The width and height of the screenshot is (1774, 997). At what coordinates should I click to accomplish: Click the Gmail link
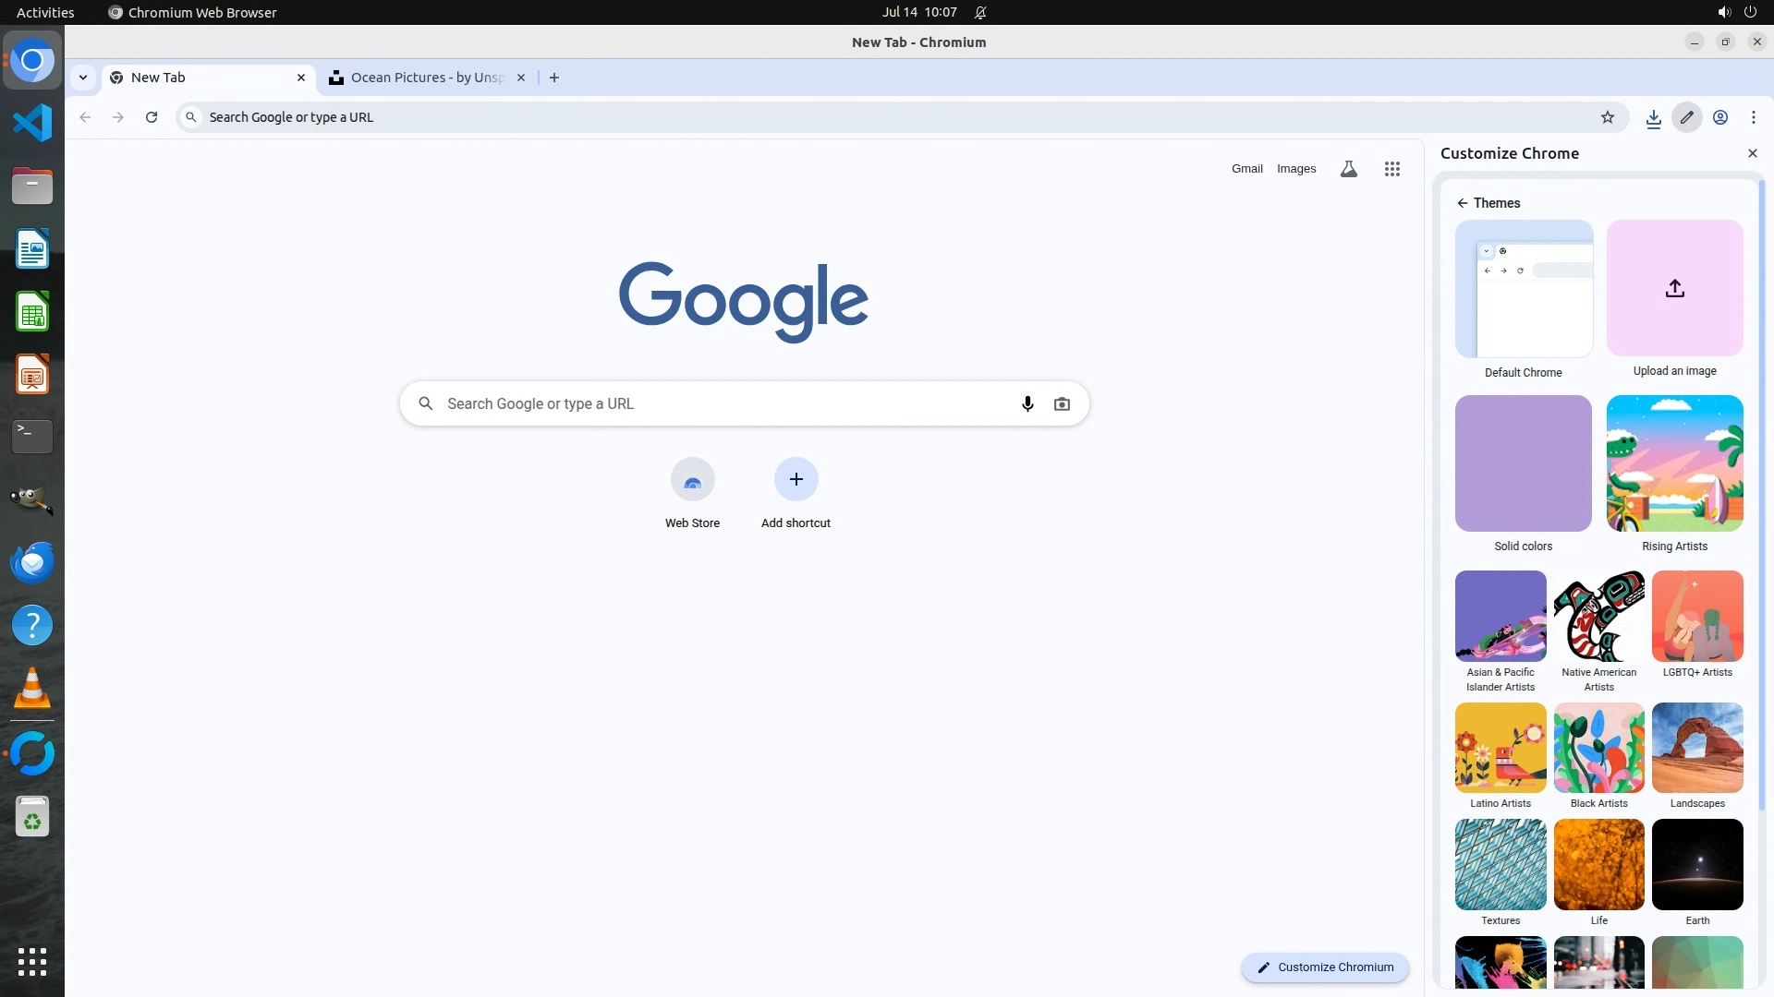click(1246, 169)
